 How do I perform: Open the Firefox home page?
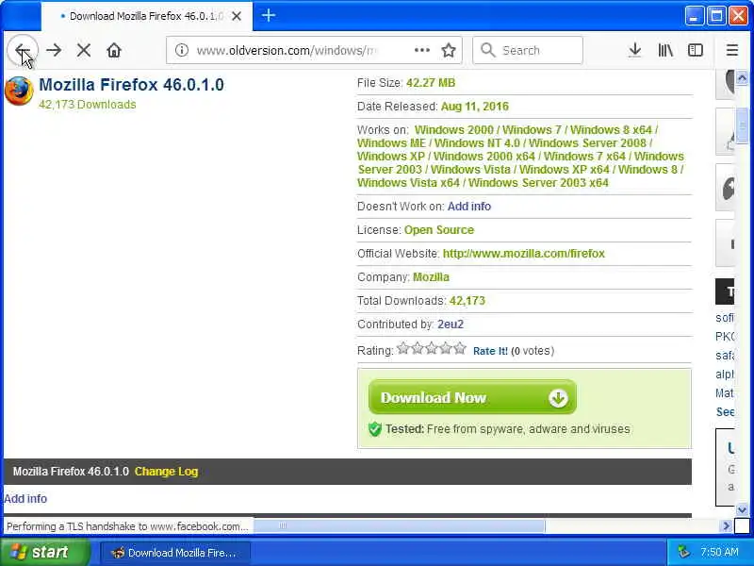coord(114,50)
